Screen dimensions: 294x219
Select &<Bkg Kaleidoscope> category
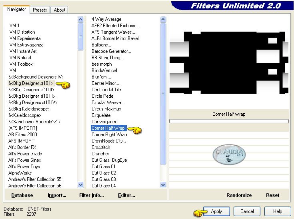point(29,109)
